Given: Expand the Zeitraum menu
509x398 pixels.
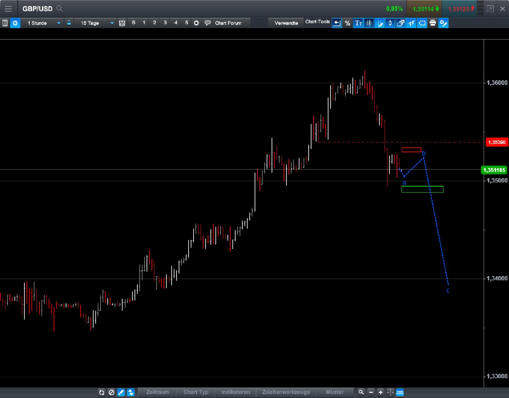Looking at the screenshot, I should [x=157, y=392].
